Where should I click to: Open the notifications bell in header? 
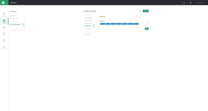[x=184, y=3]
